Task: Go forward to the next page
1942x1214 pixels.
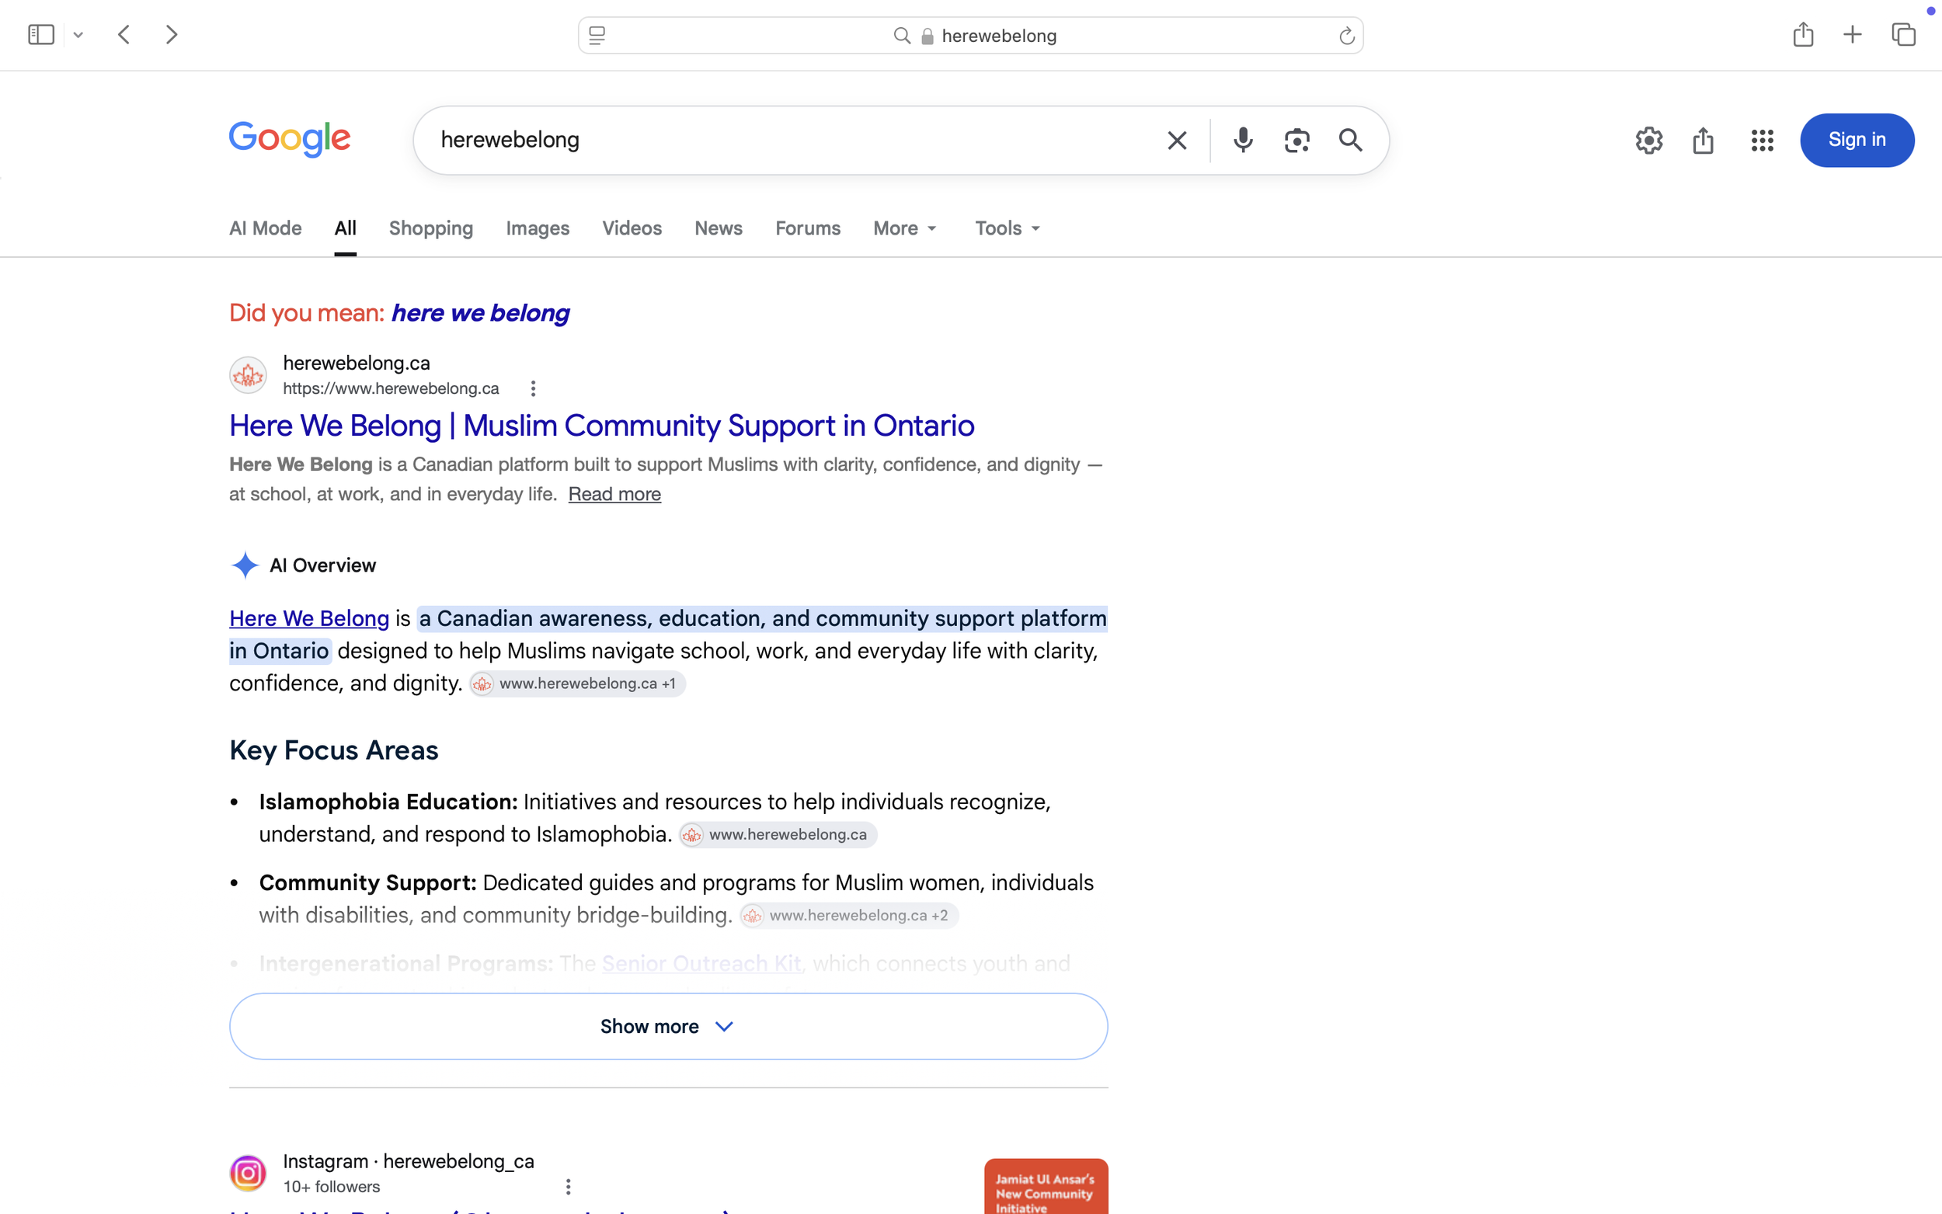Action: tap(171, 34)
